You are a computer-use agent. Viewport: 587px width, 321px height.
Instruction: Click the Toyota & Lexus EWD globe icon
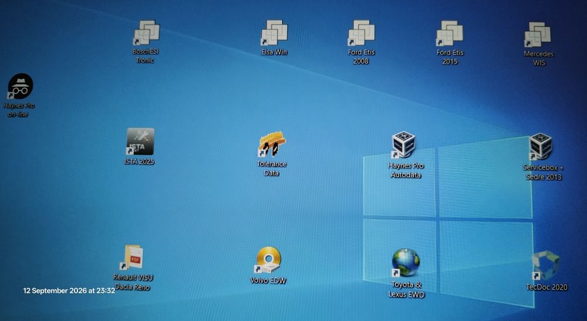405,263
